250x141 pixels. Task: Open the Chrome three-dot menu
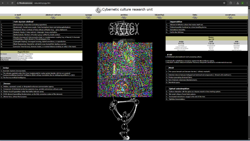(x=247, y=3)
